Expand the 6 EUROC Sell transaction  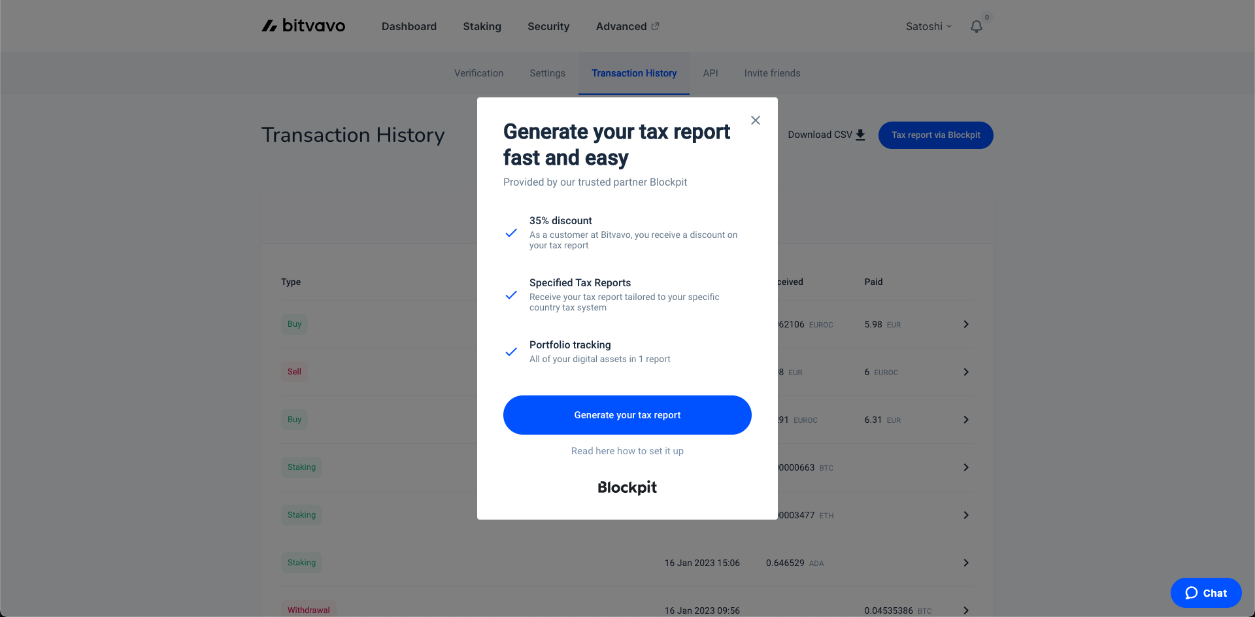(x=966, y=372)
